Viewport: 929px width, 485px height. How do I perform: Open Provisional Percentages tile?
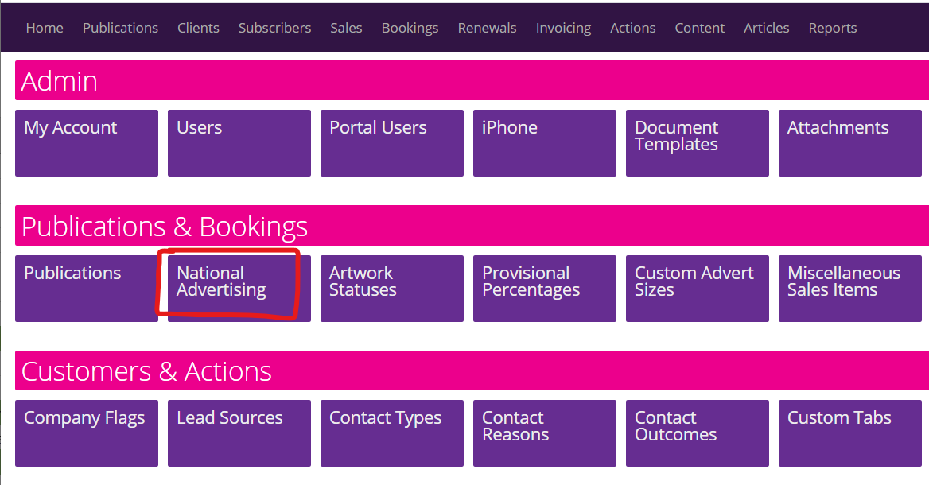click(544, 288)
